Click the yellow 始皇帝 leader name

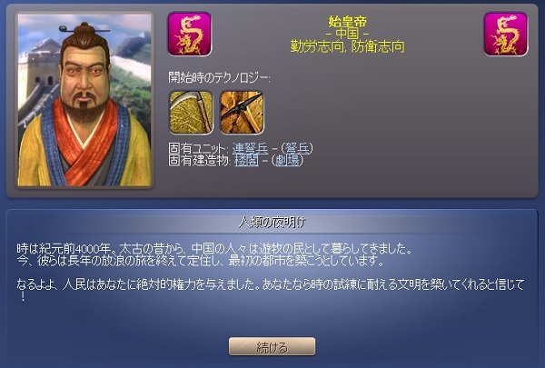[x=348, y=22]
